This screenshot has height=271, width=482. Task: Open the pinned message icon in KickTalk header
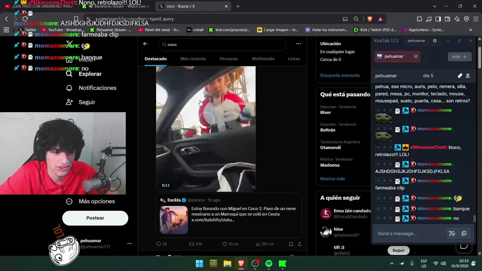coord(460,76)
